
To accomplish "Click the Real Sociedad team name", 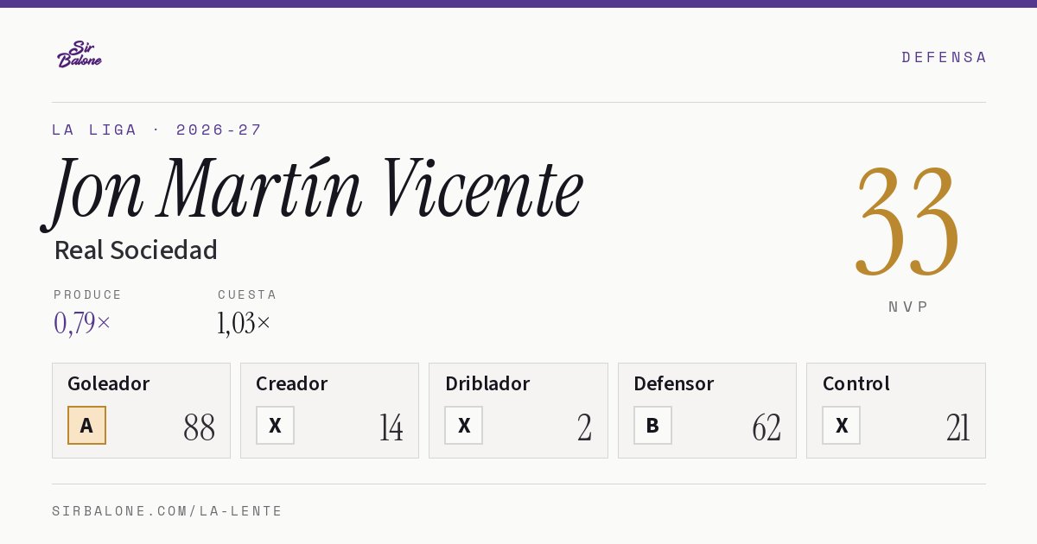I will pyautogui.click(x=136, y=250).
